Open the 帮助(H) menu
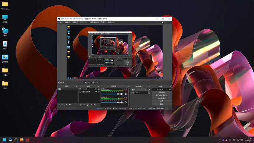 (110, 22)
